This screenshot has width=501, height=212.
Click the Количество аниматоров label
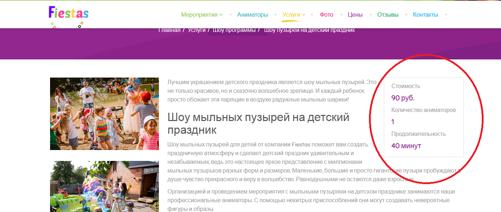point(423,110)
